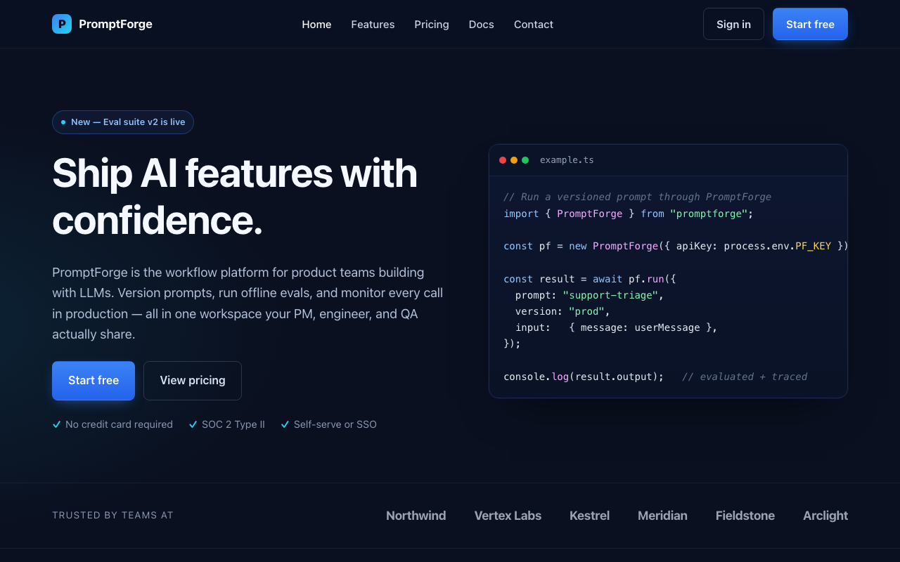Click the View pricing button
The width and height of the screenshot is (900, 562).
tap(193, 381)
